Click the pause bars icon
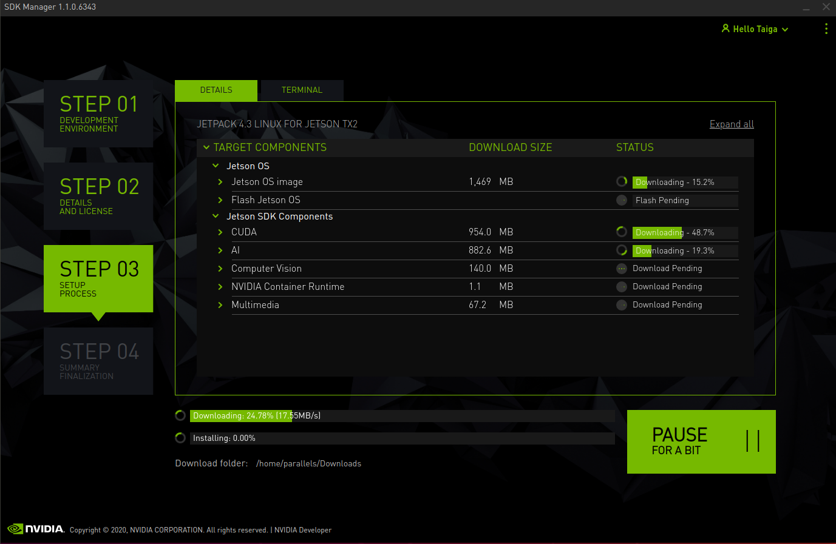The height and width of the screenshot is (544, 836). pos(753,441)
